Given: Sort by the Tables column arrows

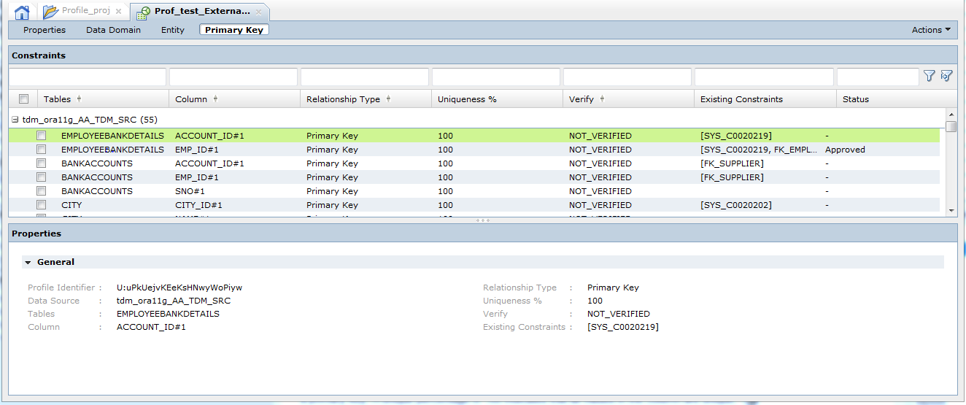Looking at the screenshot, I should (79, 99).
